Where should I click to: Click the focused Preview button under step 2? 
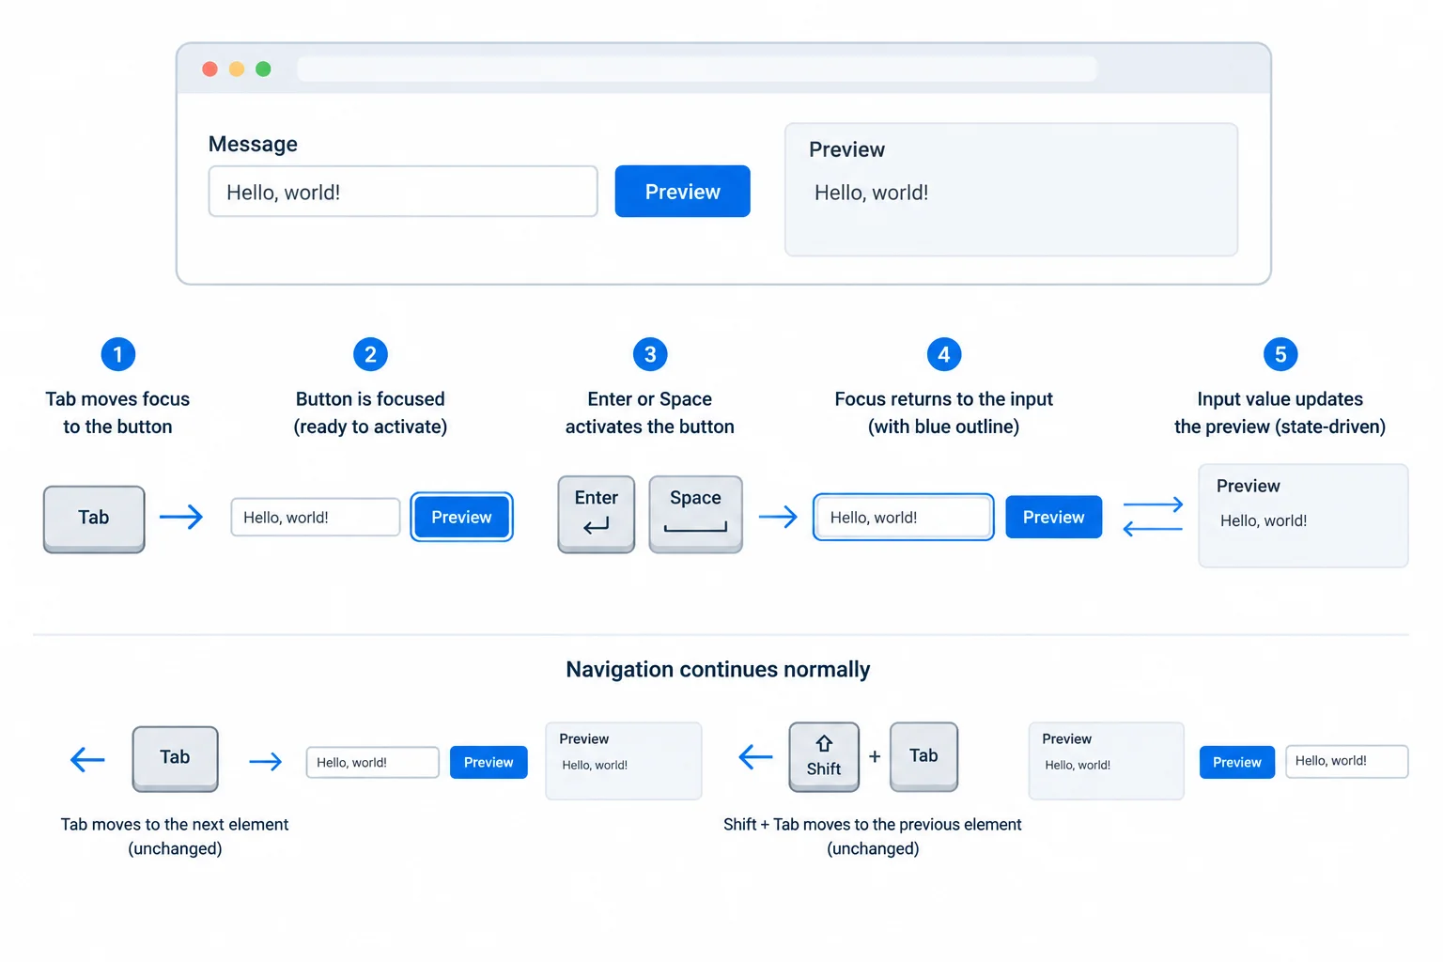(461, 517)
